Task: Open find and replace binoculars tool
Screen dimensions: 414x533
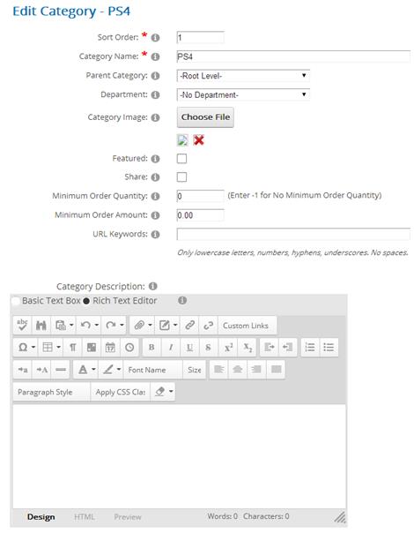Action: click(x=41, y=326)
